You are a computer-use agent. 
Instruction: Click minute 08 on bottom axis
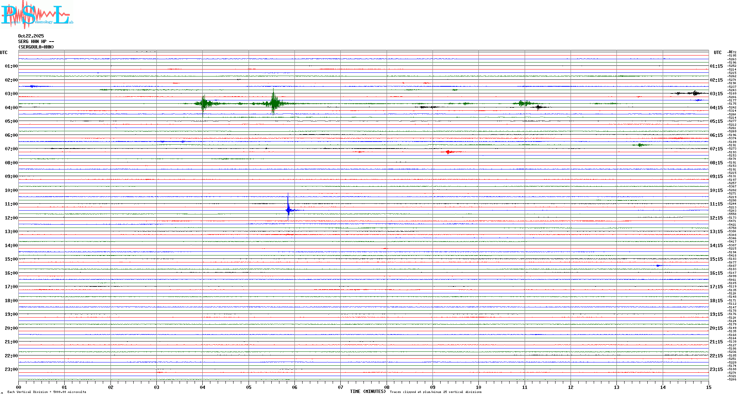387,387
